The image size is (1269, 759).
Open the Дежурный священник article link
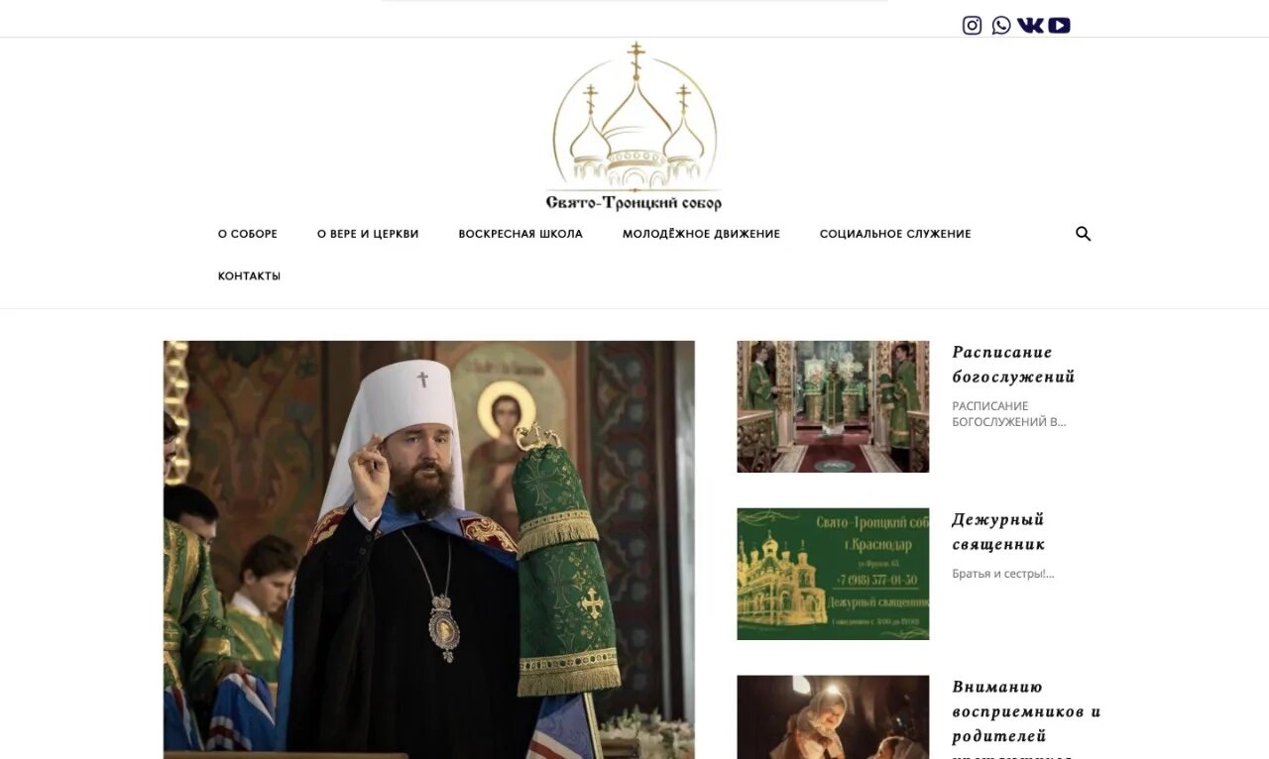(998, 532)
